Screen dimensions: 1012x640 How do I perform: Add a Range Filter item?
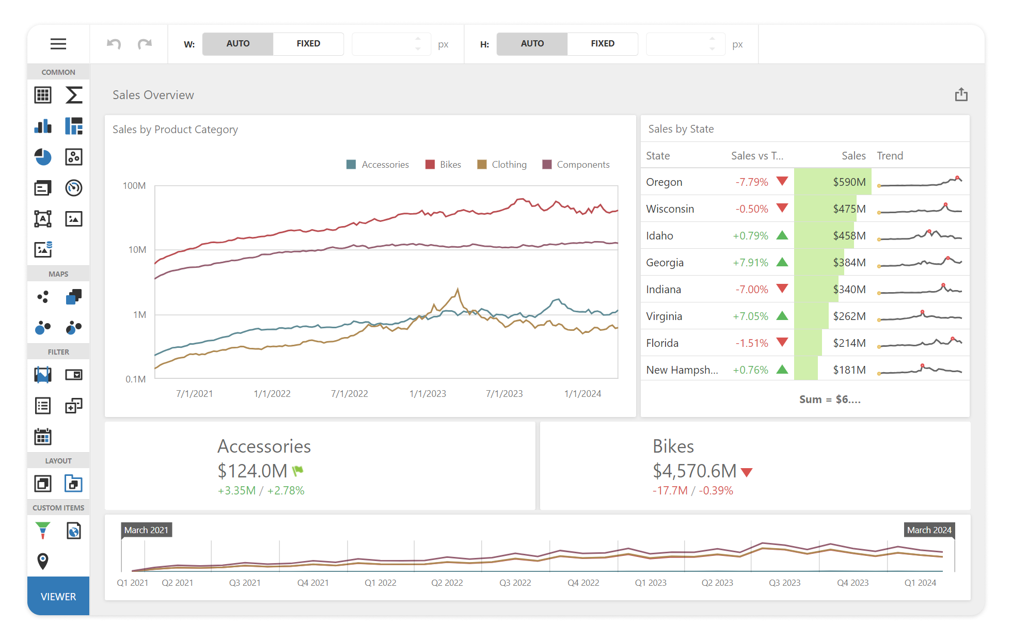(x=43, y=375)
